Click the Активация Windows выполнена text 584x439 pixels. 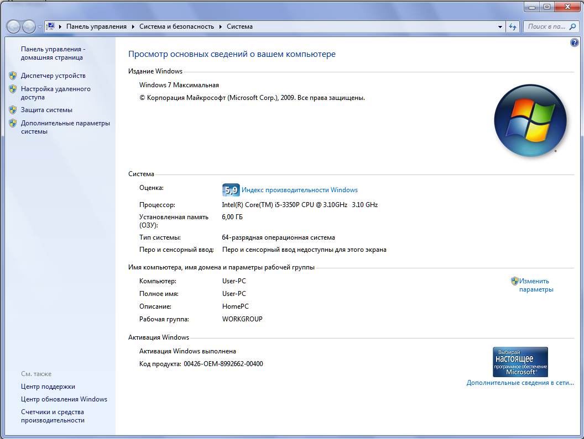pyautogui.click(x=187, y=351)
